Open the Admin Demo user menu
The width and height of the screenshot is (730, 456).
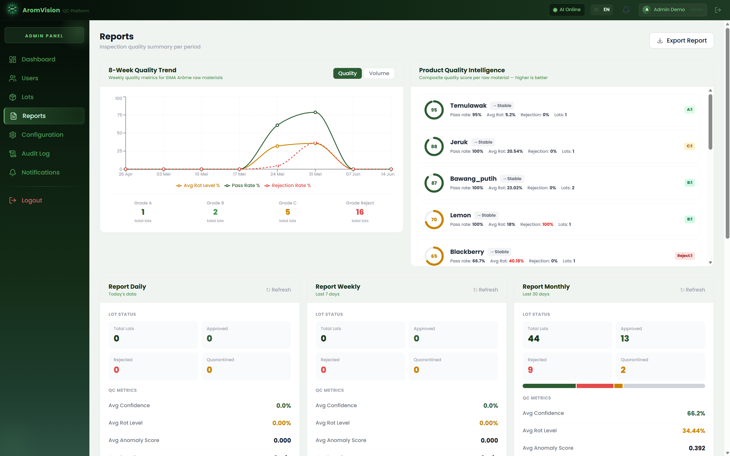[672, 10]
